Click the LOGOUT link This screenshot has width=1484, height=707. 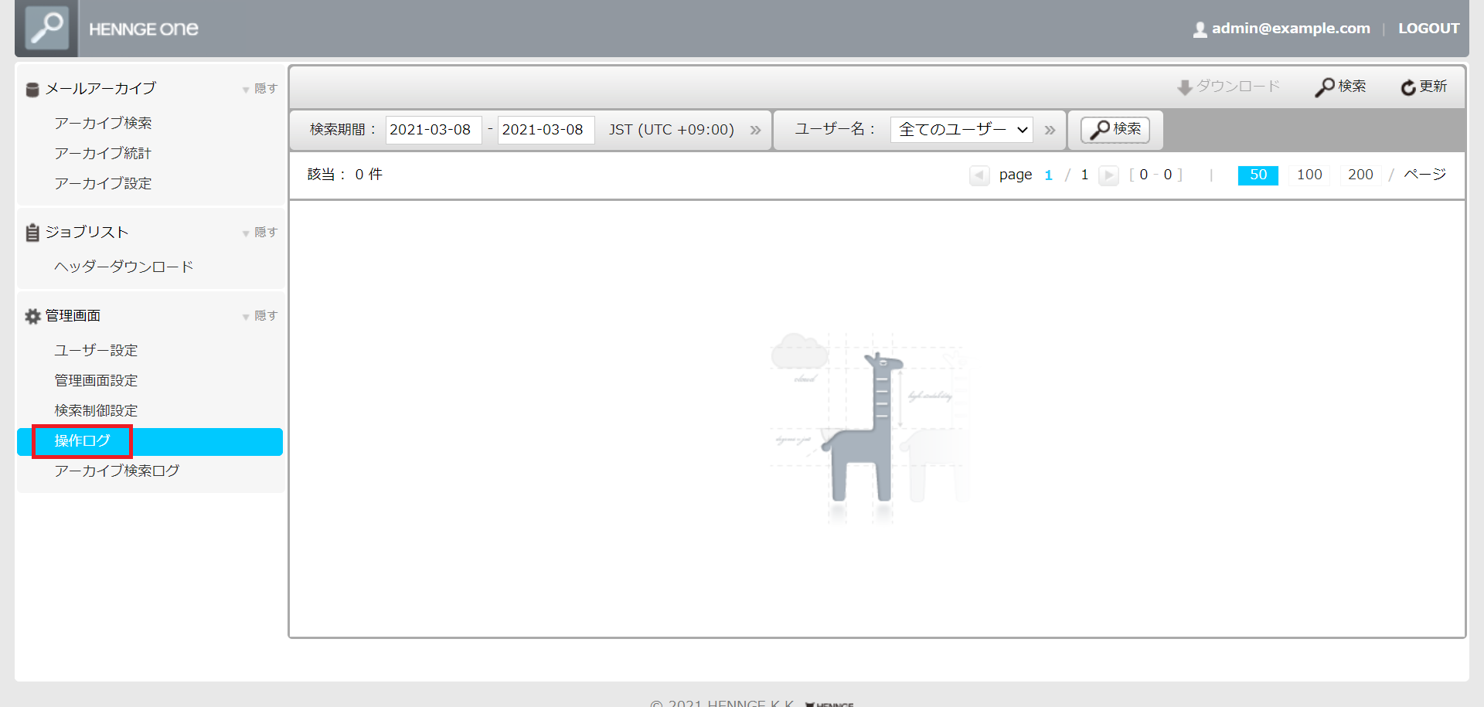tap(1428, 29)
